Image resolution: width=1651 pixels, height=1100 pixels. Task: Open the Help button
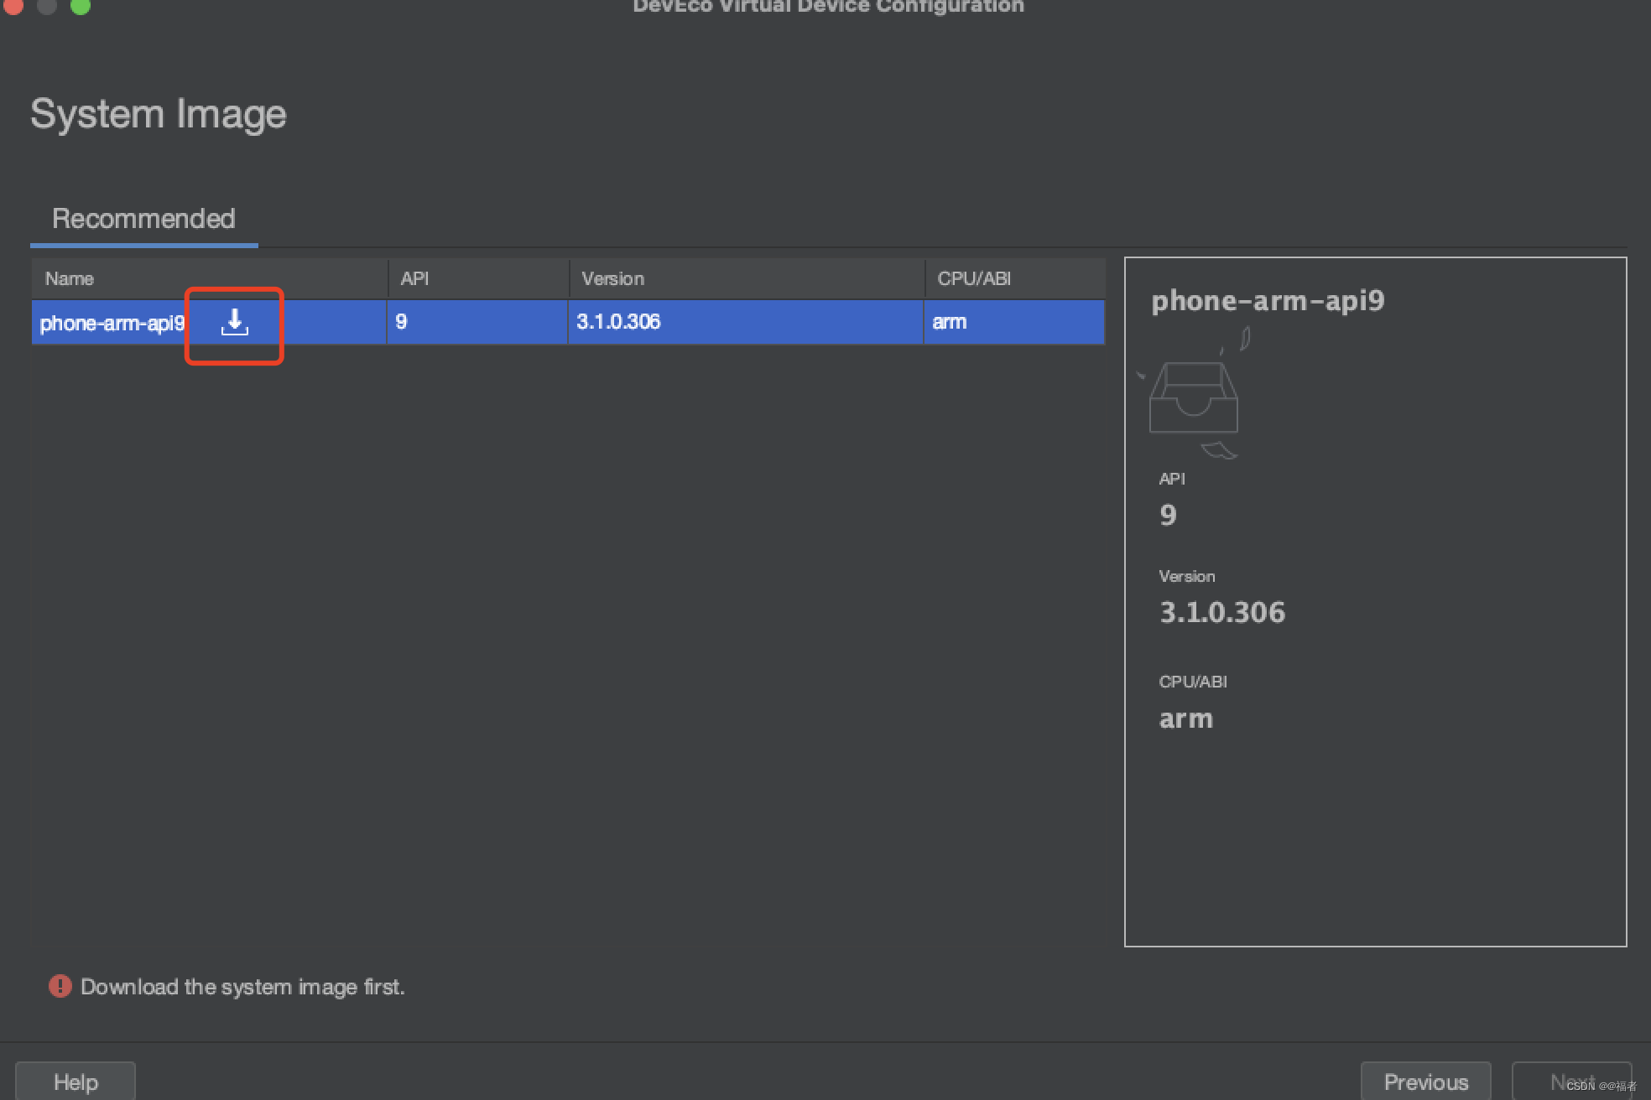point(76,1082)
